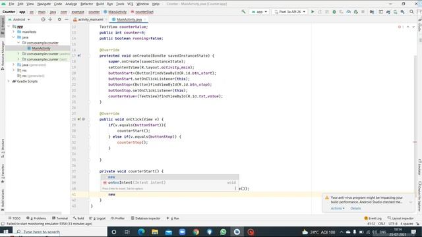Viewport: 422px width, 237px height.
Task: Hide the Project panel with minus icon
Action: click(67, 19)
